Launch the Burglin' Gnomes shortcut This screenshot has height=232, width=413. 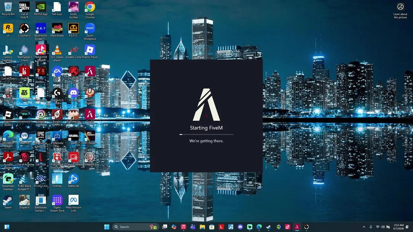57,118
